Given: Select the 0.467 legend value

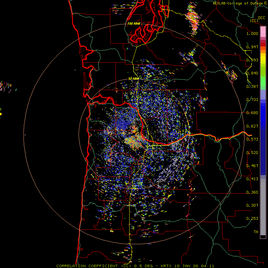Looking at the screenshot, I should point(252,166).
